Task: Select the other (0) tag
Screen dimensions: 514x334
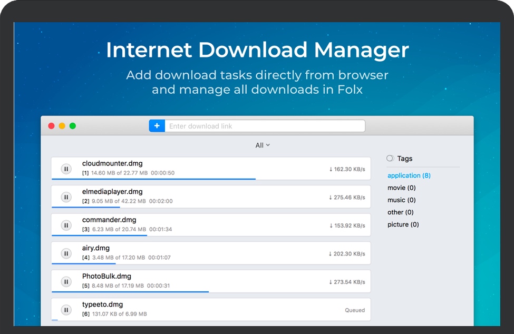Action: coord(400,212)
